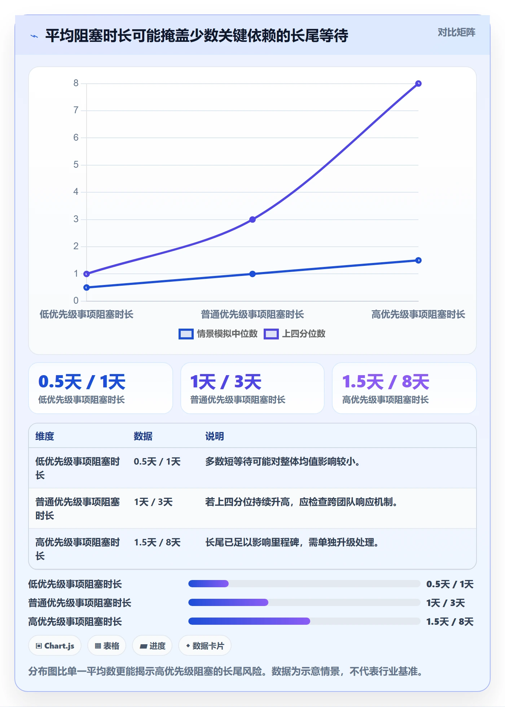The height and width of the screenshot is (707, 505).
Task: Click table cell 若上四分位持续升高，应检查跨团队响应机制。
Action: coord(302,502)
